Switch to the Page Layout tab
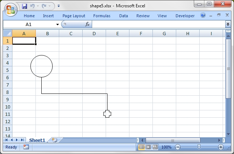 point(74,16)
